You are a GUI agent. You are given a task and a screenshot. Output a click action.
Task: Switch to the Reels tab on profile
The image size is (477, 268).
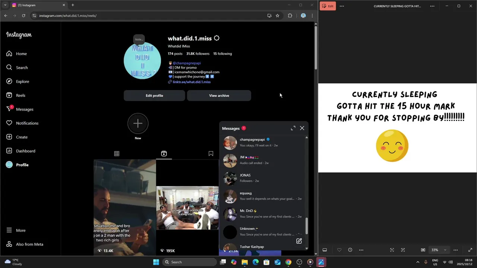pyautogui.click(x=164, y=153)
